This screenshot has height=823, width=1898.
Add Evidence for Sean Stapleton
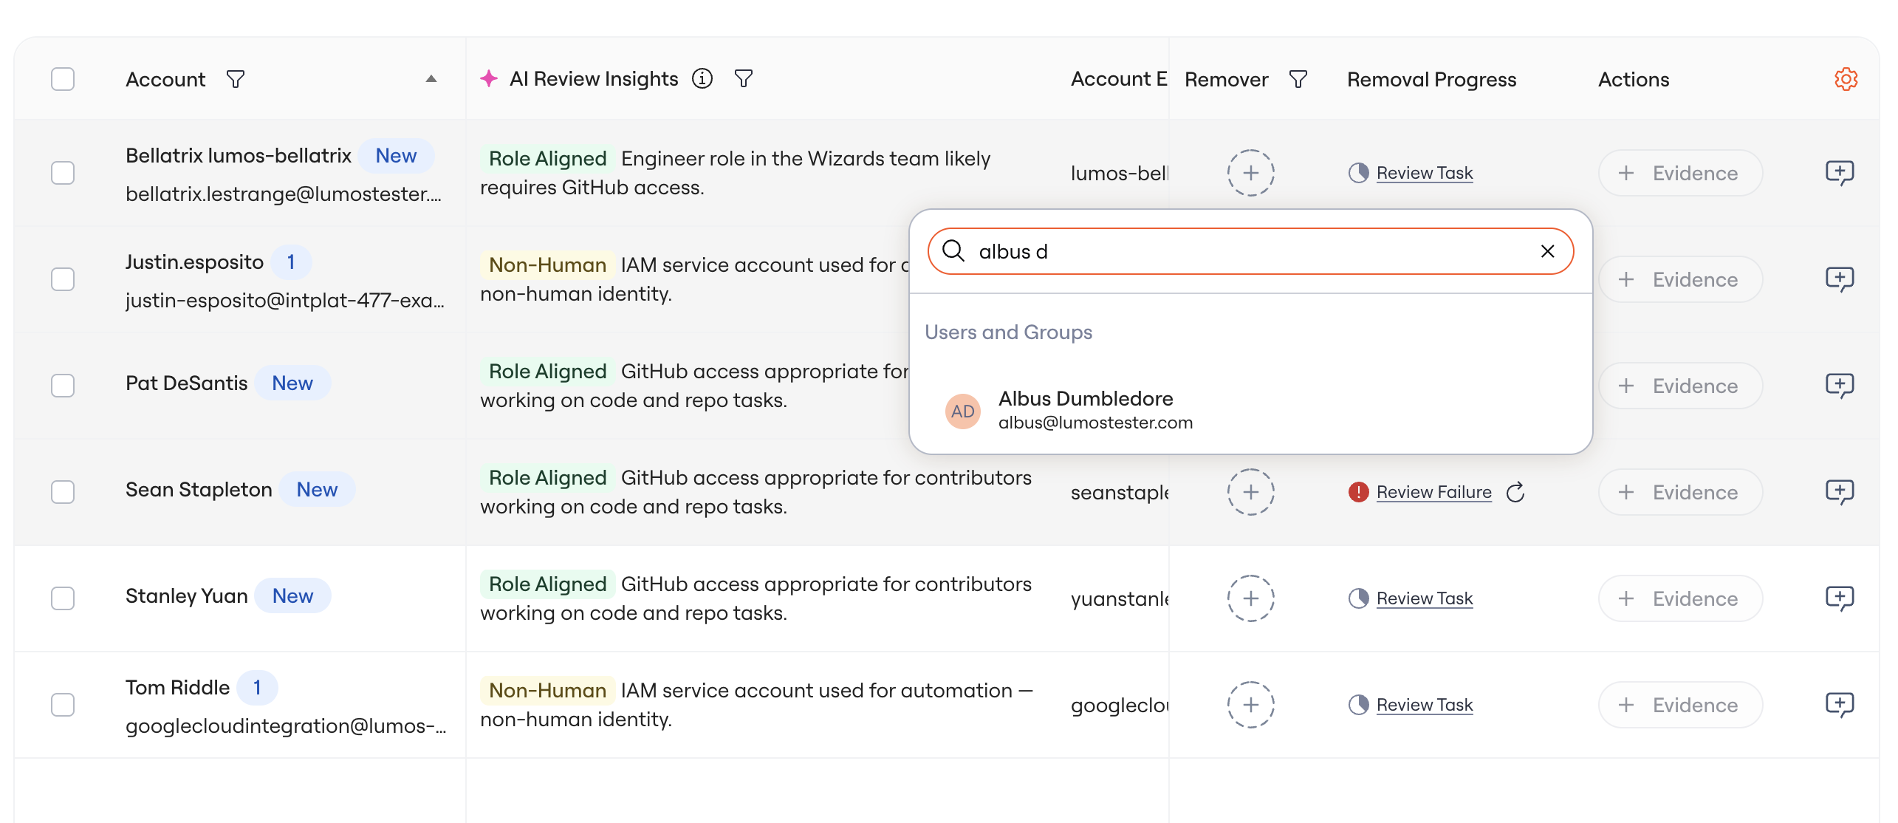[x=1680, y=492]
